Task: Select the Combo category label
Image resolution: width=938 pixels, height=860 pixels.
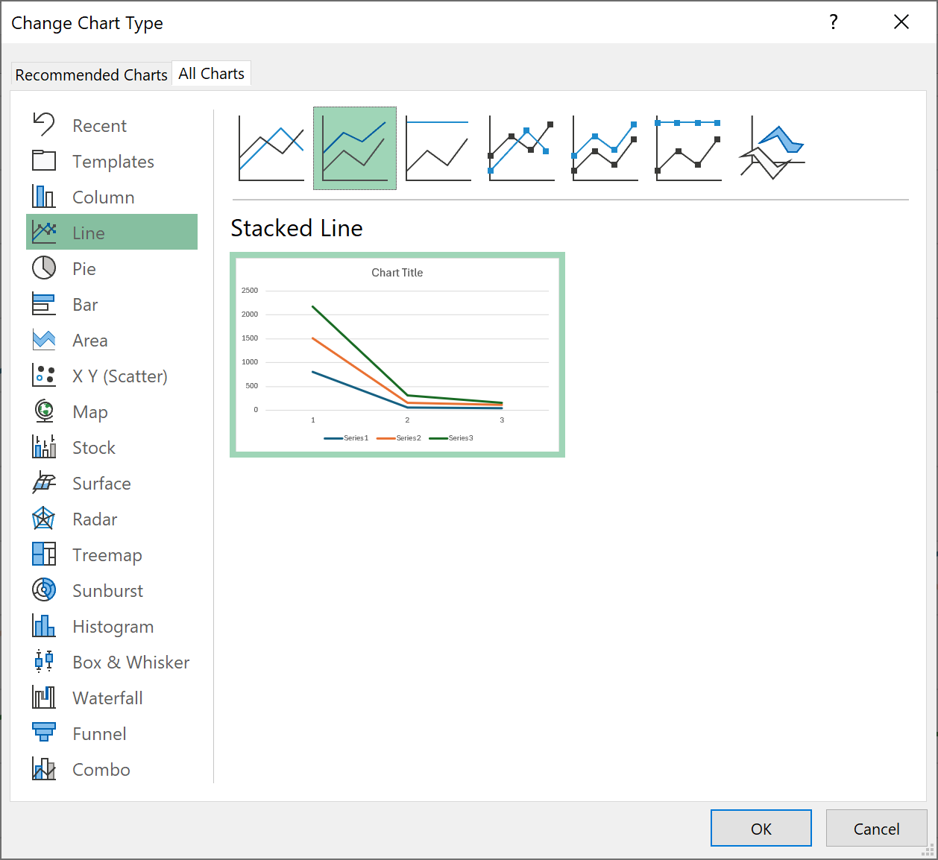Action: [x=101, y=770]
